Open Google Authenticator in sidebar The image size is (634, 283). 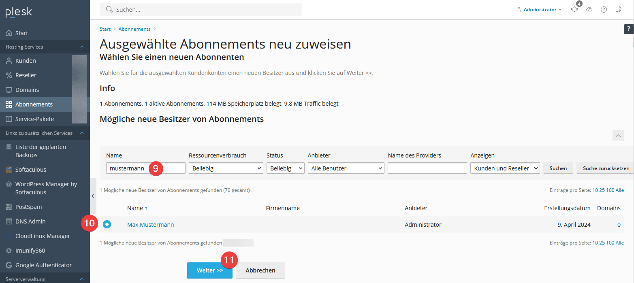coord(43,265)
